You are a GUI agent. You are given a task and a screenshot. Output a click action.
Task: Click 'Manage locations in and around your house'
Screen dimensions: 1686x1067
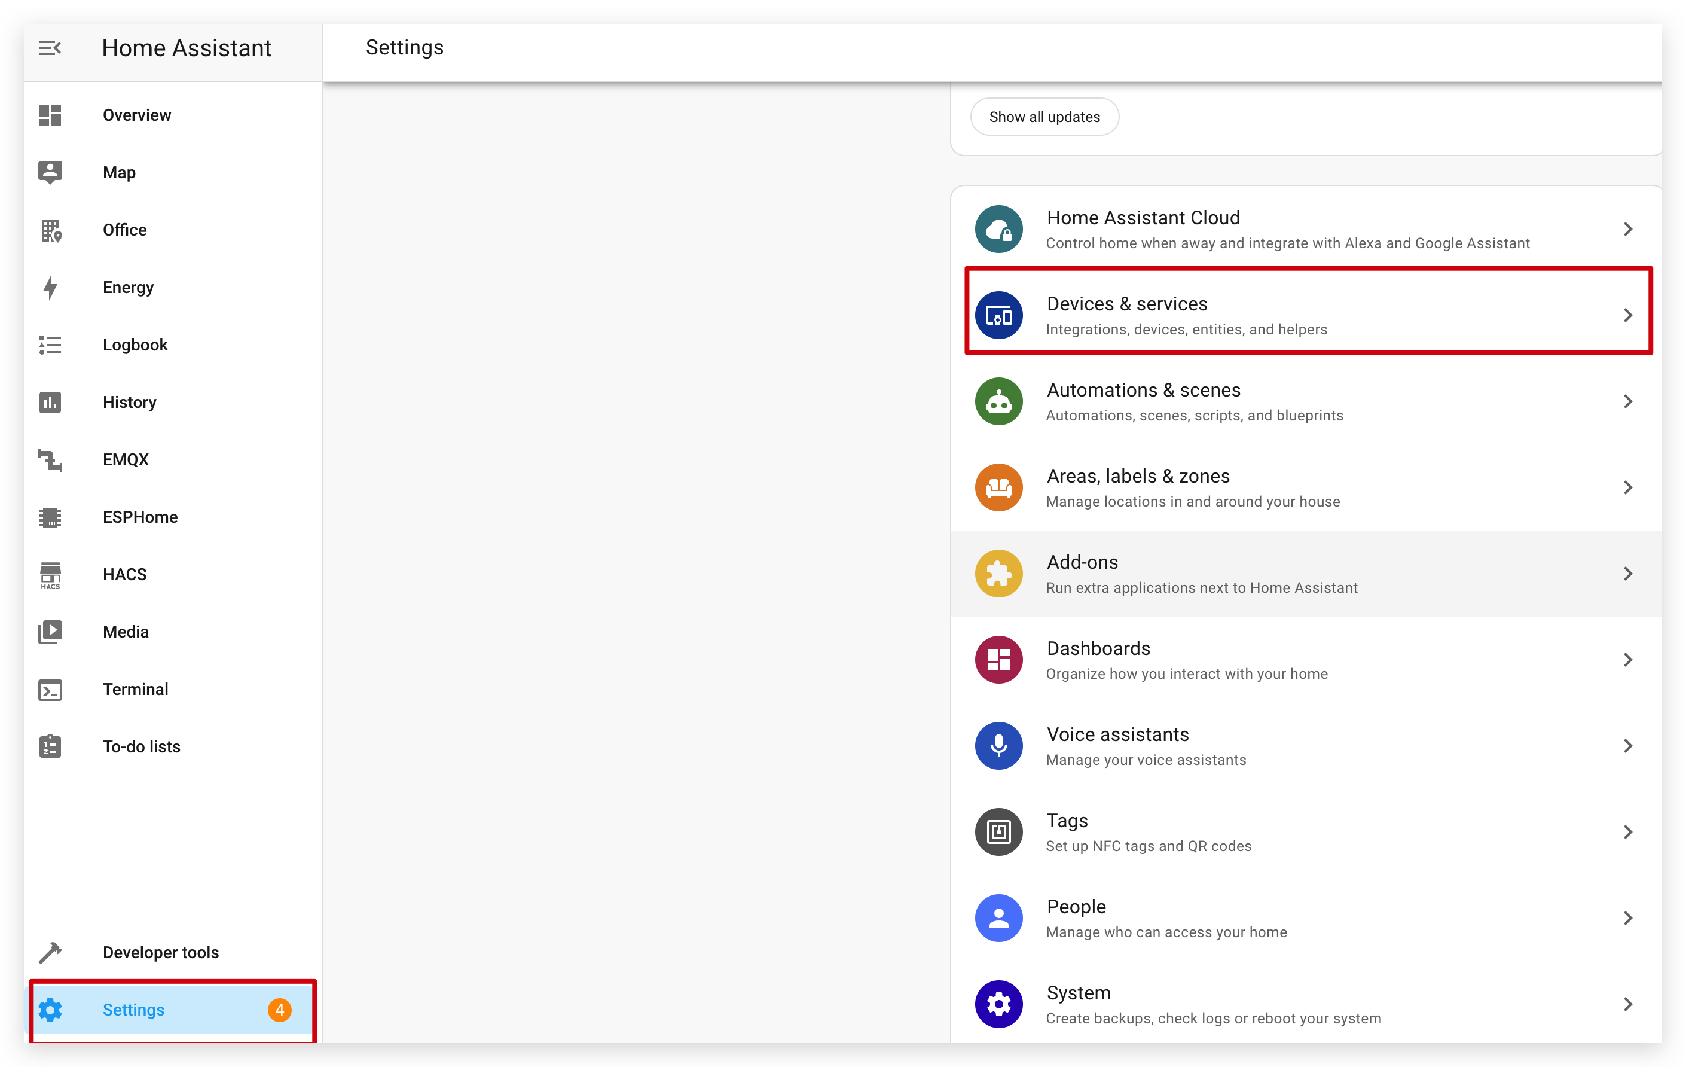tap(1192, 502)
